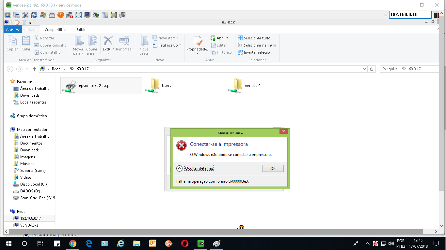
Task: Click Properties icon in quick access toolbar
Action: pyautogui.click(x=17, y=23)
